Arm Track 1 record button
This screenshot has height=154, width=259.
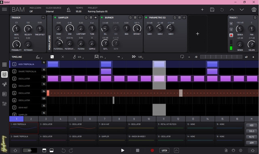pos(231,35)
